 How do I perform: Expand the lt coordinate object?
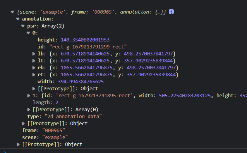[x=34, y=61]
